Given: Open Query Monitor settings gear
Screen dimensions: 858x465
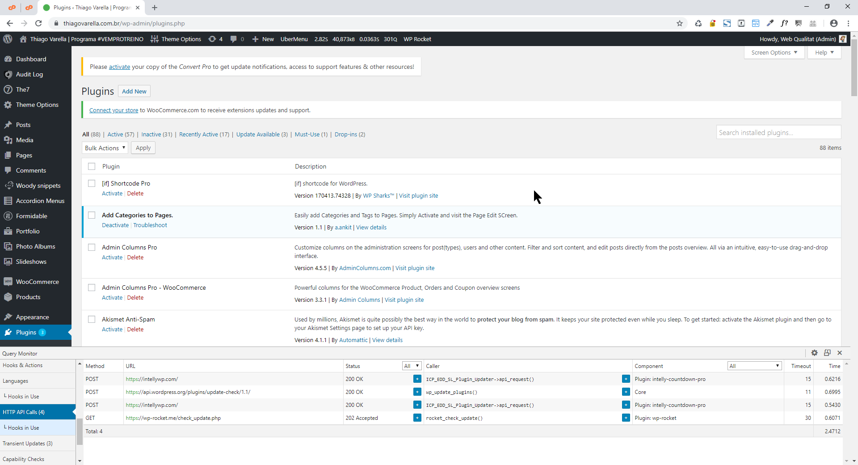Looking at the screenshot, I should (814, 353).
